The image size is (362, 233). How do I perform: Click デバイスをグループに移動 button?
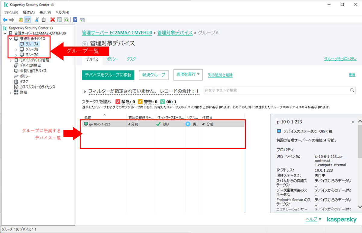tap(108, 75)
